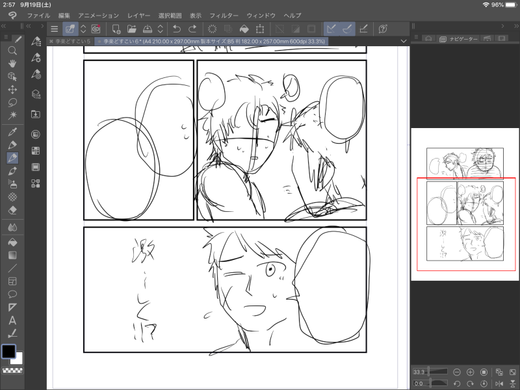Viewport: 520px width, 390px height.
Task: Select the black main color swatch
Action: (x=8, y=352)
